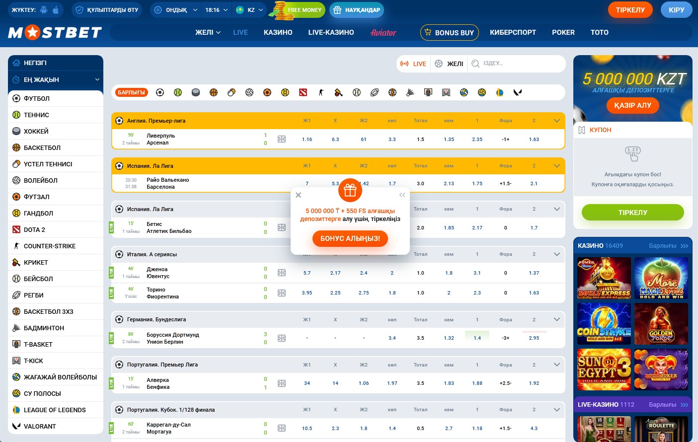Activate the БАРЛЫҒЫ all-sports filter pill
Screen dimensions: 698x442
(132, 92)
